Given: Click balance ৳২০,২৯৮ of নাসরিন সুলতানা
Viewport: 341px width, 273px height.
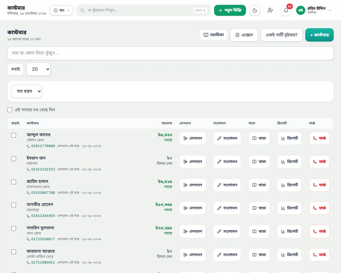Looking at the screenshot, I should tap(164, 228).
